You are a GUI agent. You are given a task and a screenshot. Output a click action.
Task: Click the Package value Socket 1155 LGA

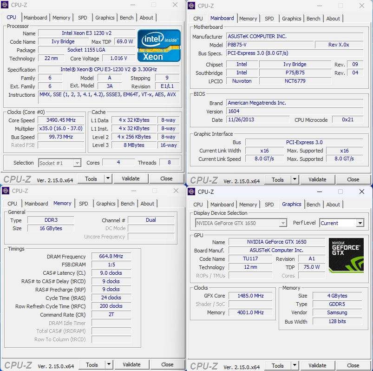click(86, 50)
